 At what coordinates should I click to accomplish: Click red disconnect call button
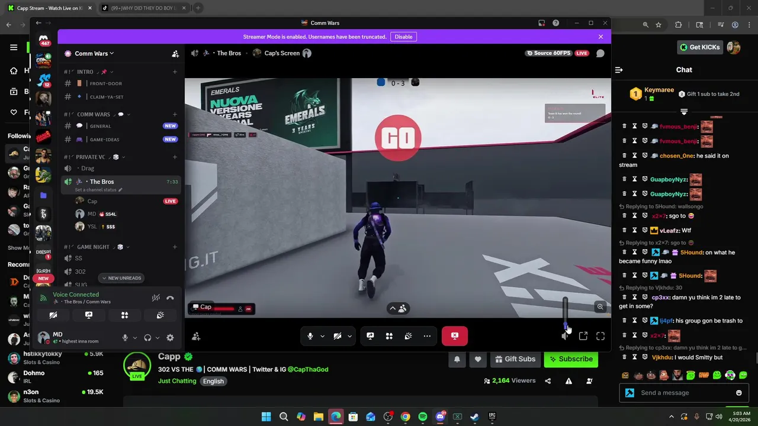pos(455,336)
